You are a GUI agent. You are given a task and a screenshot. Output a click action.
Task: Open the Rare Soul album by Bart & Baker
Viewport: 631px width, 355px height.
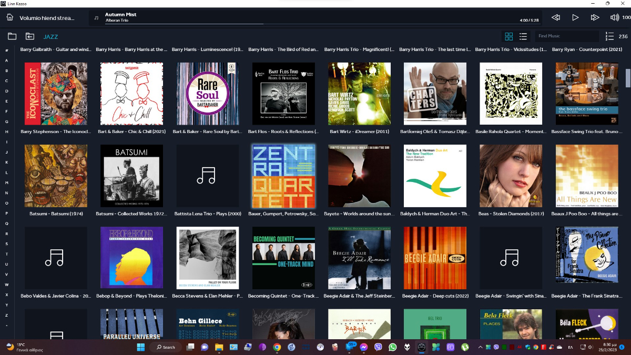click(x=208, y=94)
